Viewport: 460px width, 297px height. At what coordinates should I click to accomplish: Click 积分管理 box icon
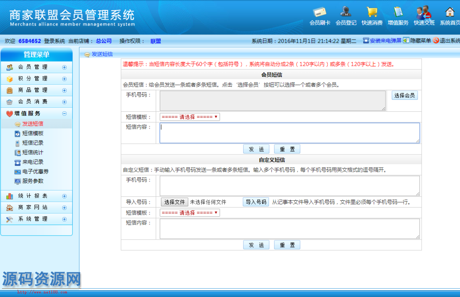(x=10, y=79)
